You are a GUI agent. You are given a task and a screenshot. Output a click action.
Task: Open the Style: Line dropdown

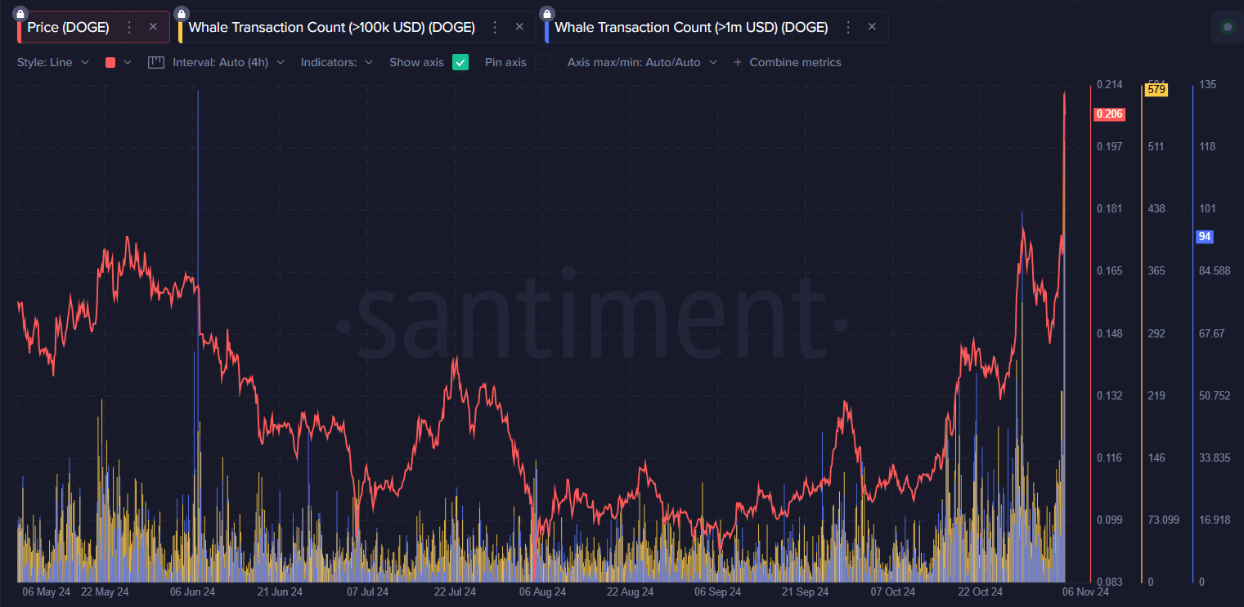tap(53, 62)
